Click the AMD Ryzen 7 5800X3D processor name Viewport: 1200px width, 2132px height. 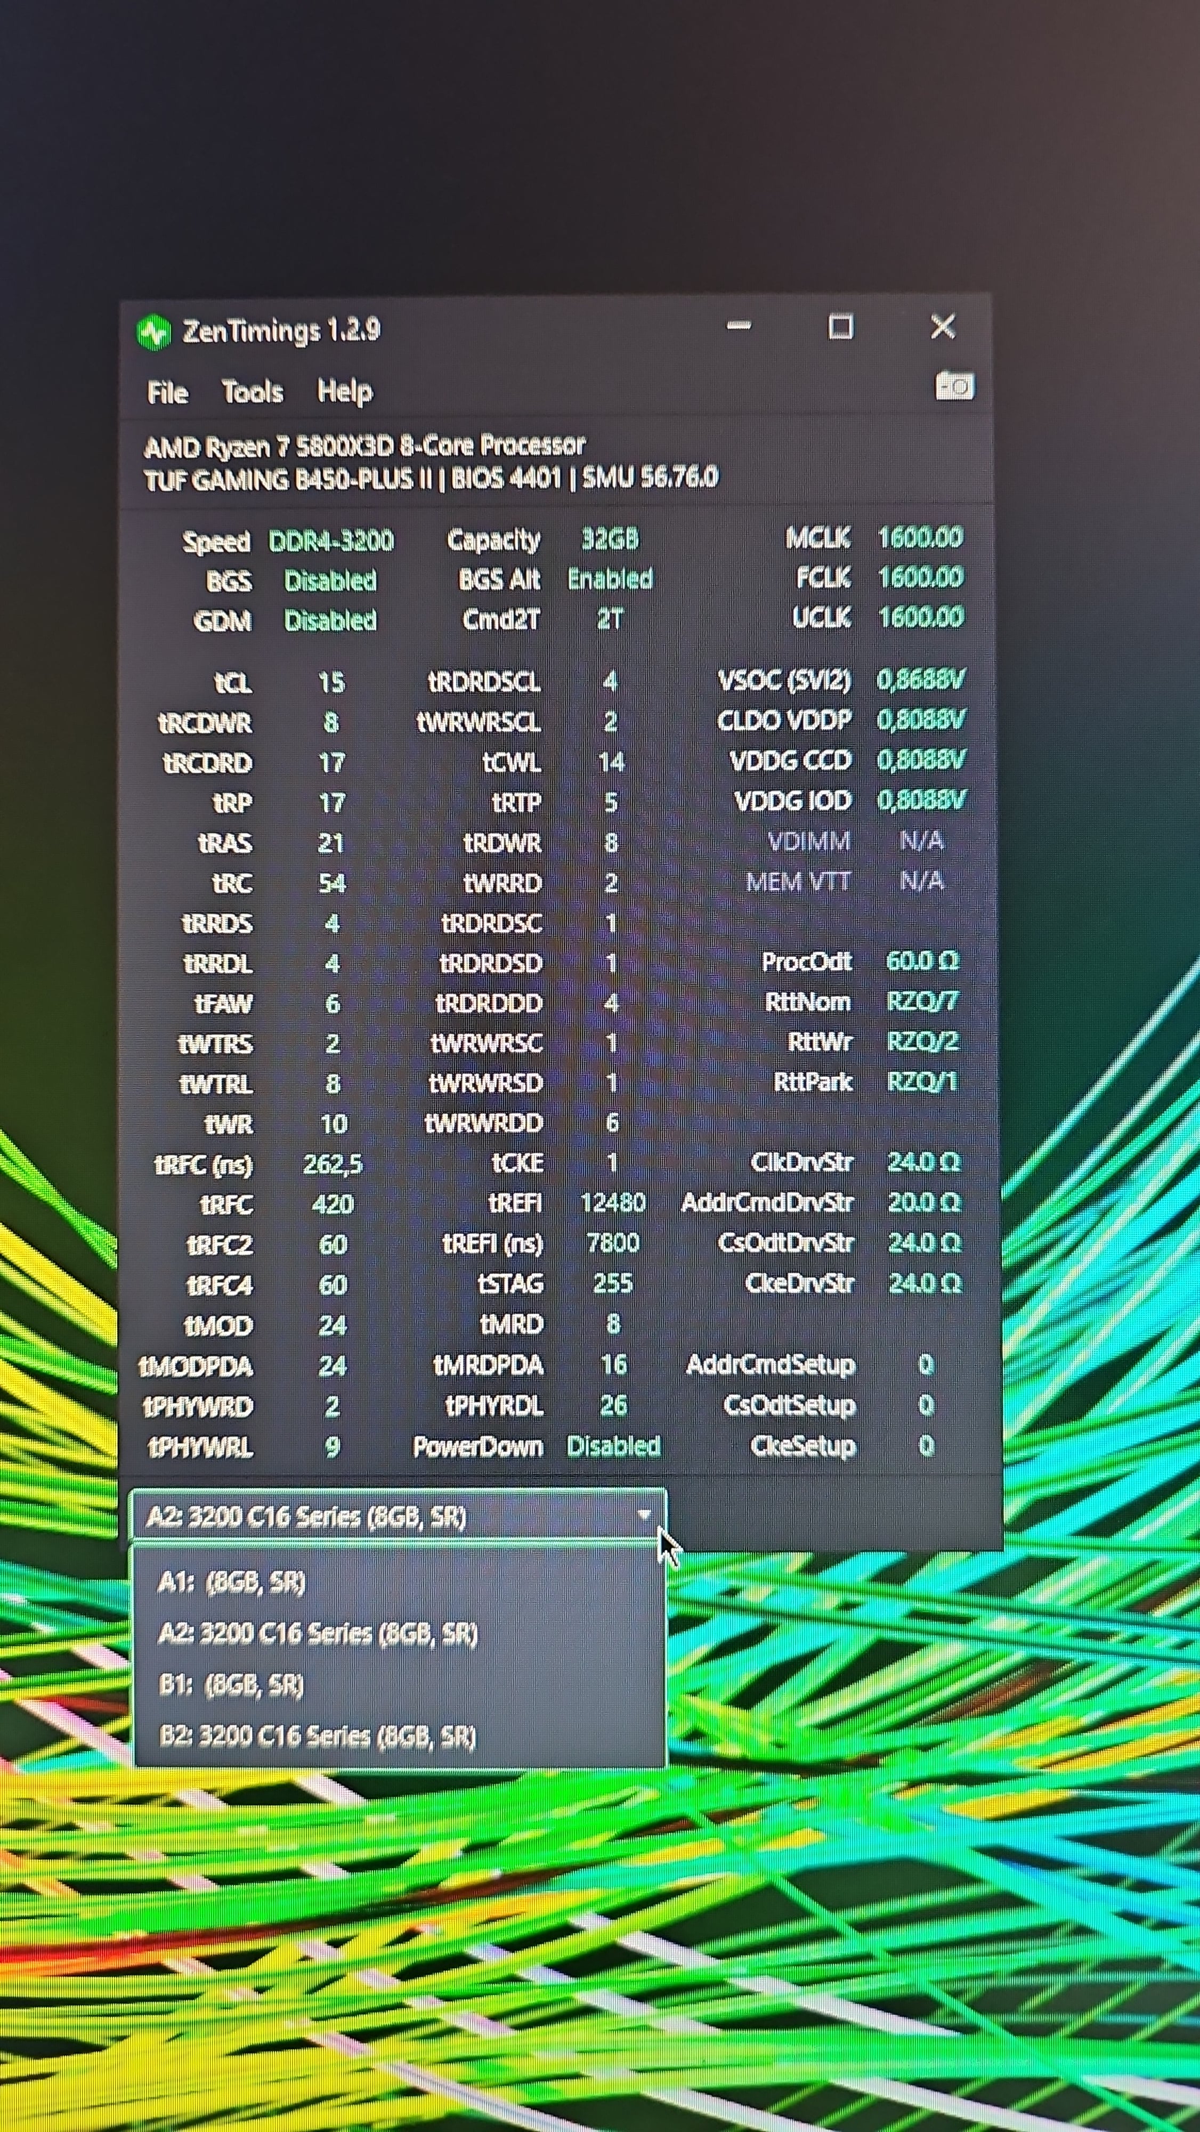pyautogui.click(x=364, y=446)
